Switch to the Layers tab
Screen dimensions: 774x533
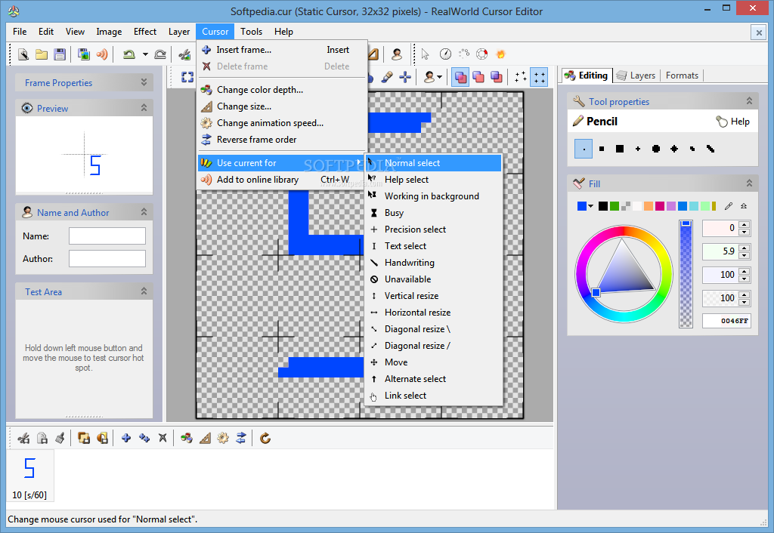click(636, 75)
